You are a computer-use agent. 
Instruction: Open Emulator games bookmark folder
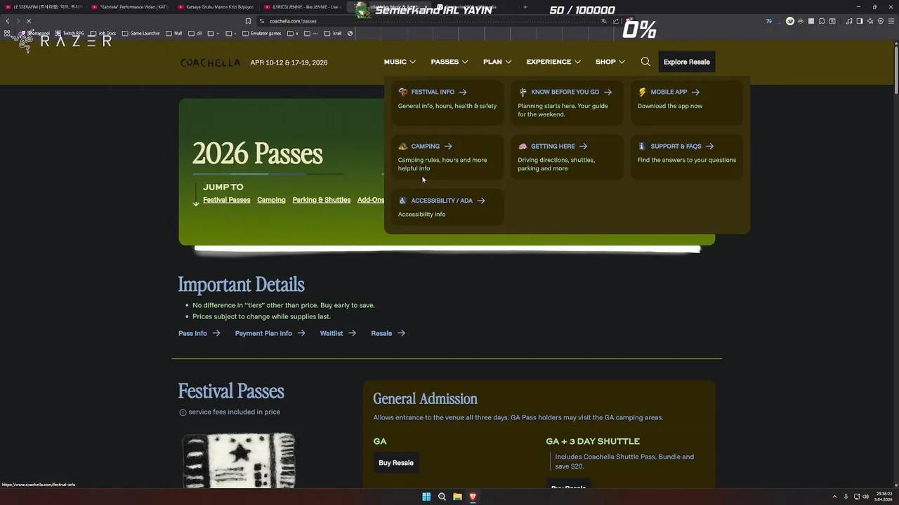(x=262, y=33)
